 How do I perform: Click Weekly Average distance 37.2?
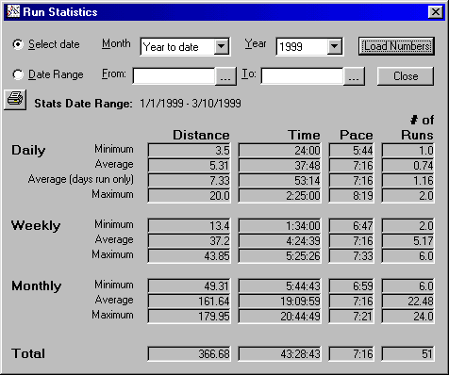tap(189, 240)
